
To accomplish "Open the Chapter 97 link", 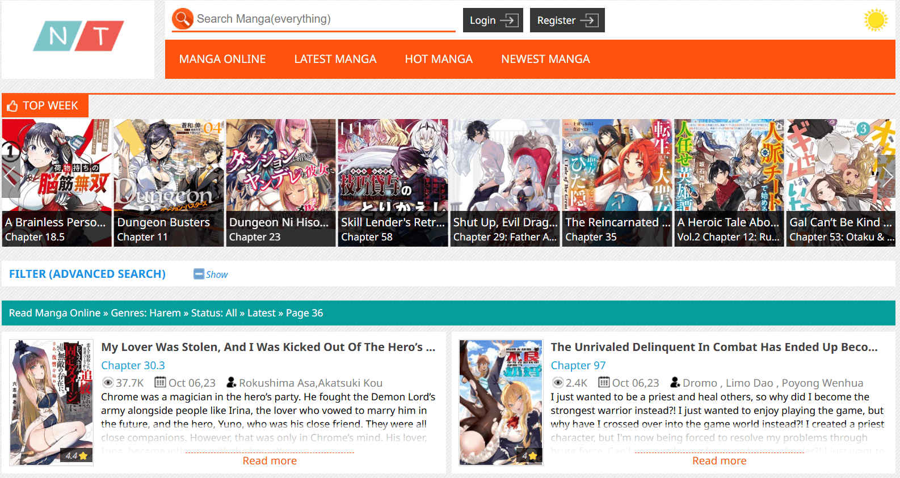I will [578, 366].
